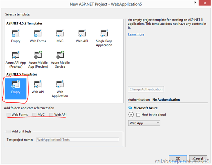Click the Single Page Application label
This screenshot has height=165, width=212.
tap(104, 43)
